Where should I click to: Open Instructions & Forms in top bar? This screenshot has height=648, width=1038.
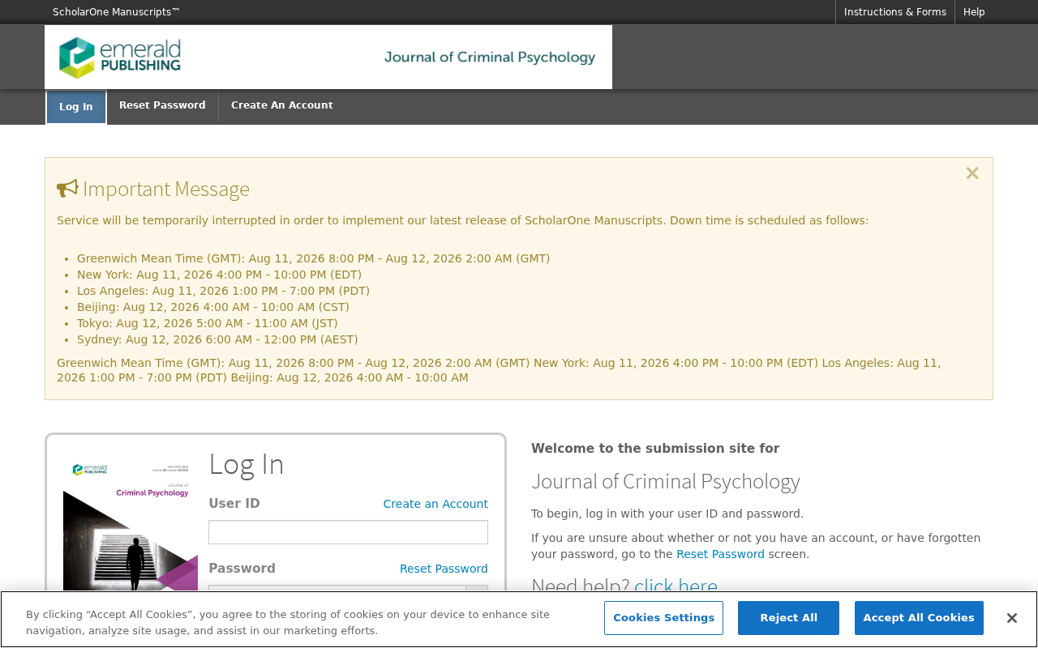[895, 12]
